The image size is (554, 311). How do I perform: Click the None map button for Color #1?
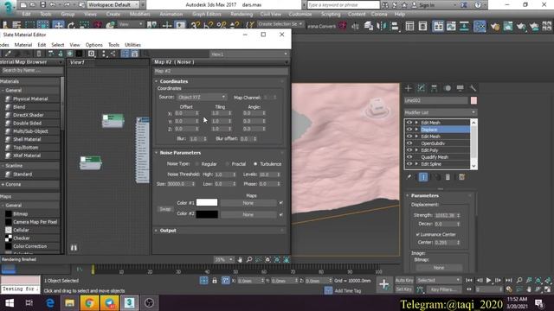[248, 203]
